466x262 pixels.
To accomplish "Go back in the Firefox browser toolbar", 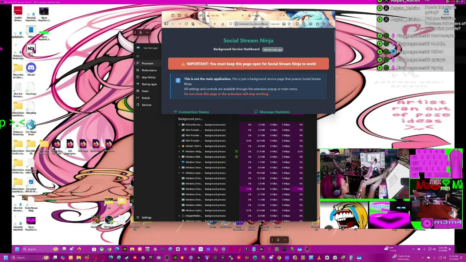I will [173, 24].
